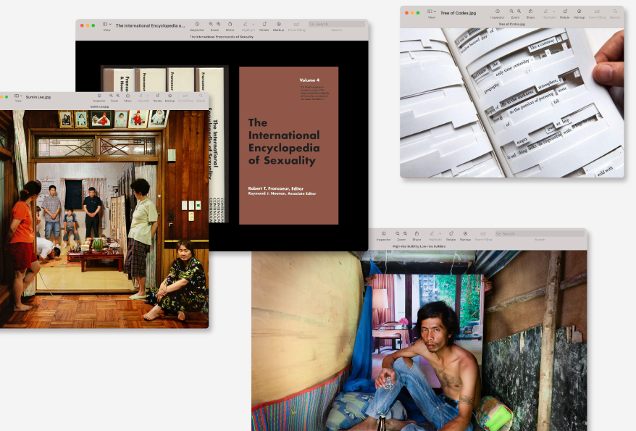The image size is (636, 431).
Task: Open Form Filling in High-rise building window
Action: [483, 233]
